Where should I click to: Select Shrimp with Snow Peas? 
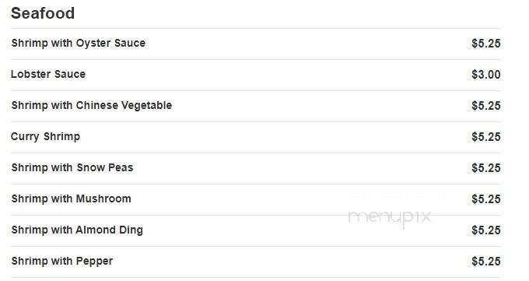[72, 167]
